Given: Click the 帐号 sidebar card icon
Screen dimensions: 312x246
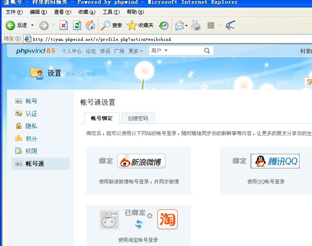Looking at the screenshot, I should (x=19, y=101).
